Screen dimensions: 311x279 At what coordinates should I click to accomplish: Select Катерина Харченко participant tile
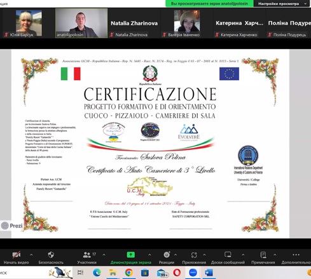pyautogui.click(x=240, y=24)
